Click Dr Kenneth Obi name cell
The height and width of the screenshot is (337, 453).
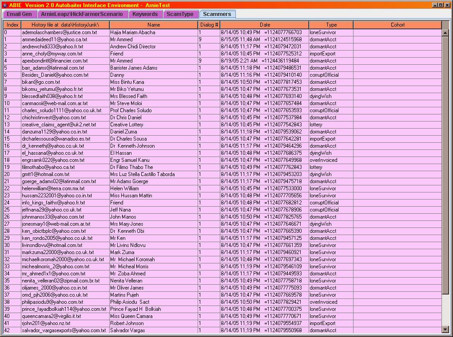pos(154,231)
